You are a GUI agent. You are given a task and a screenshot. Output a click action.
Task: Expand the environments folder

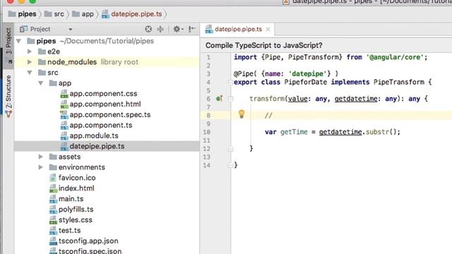41,167
